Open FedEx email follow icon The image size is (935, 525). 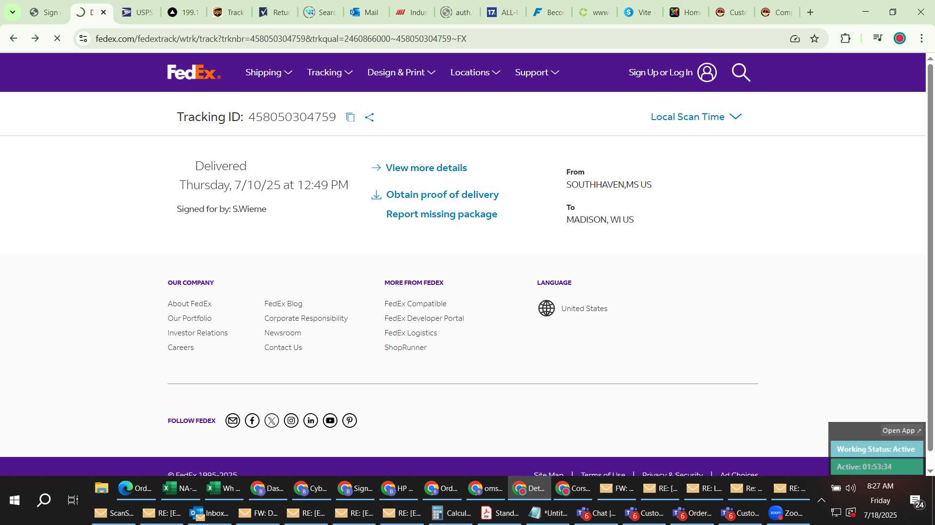pos(233,420)
